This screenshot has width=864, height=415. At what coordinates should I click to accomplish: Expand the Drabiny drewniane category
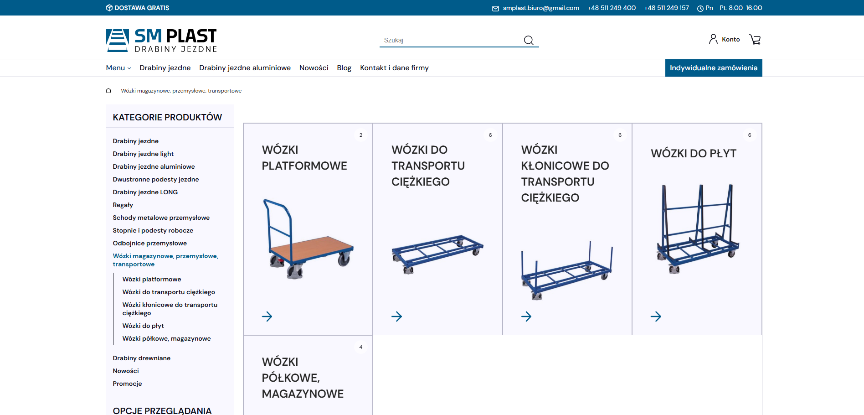point(142,358)
